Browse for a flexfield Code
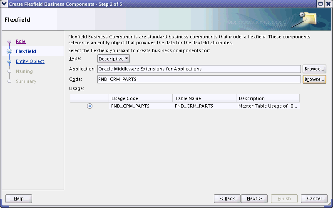 point(314,79)
